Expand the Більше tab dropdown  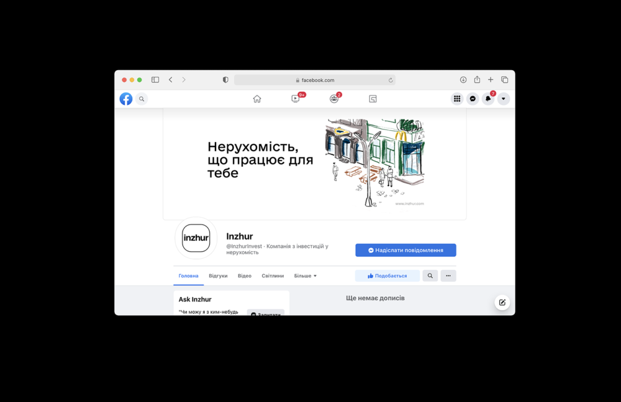pyautogui.click(x=306, y=275)
